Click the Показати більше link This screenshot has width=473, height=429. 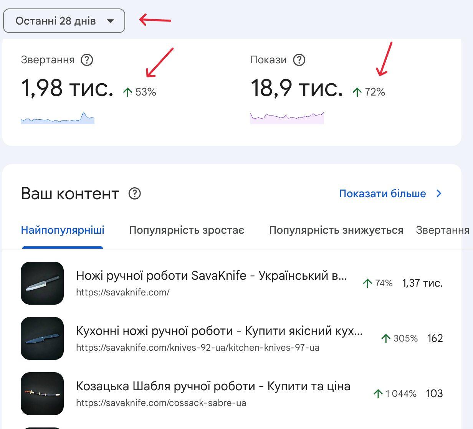coord(382,193)
